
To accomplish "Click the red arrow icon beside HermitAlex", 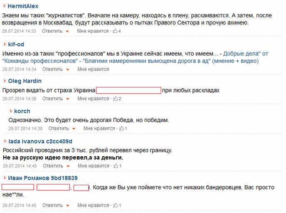I will 4,6.
